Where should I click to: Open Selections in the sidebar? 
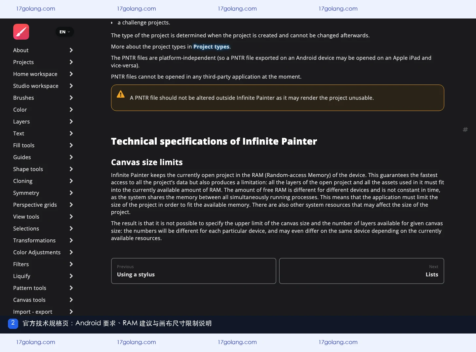26,229
